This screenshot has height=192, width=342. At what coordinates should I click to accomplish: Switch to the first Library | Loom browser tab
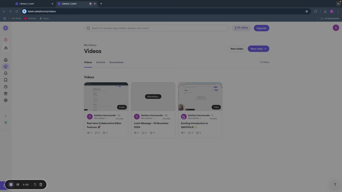[x=34, y=4]
